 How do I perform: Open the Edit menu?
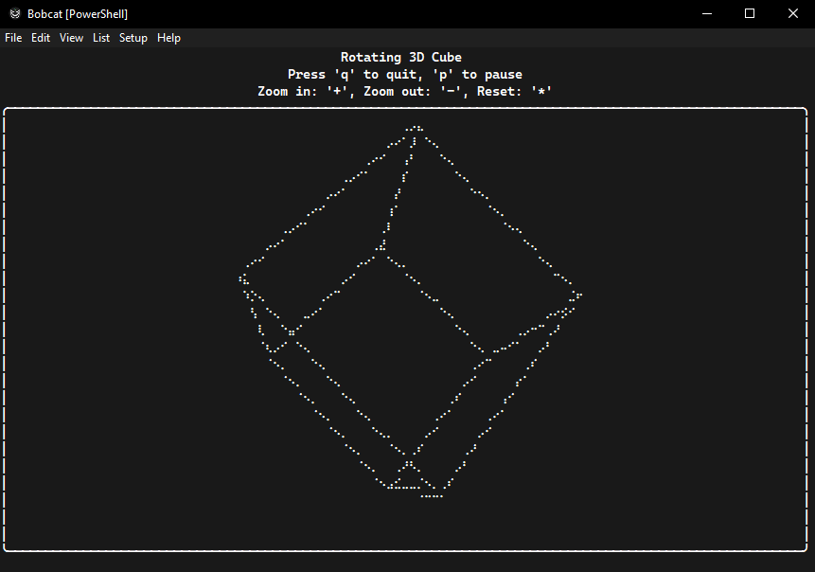[41, 38]
